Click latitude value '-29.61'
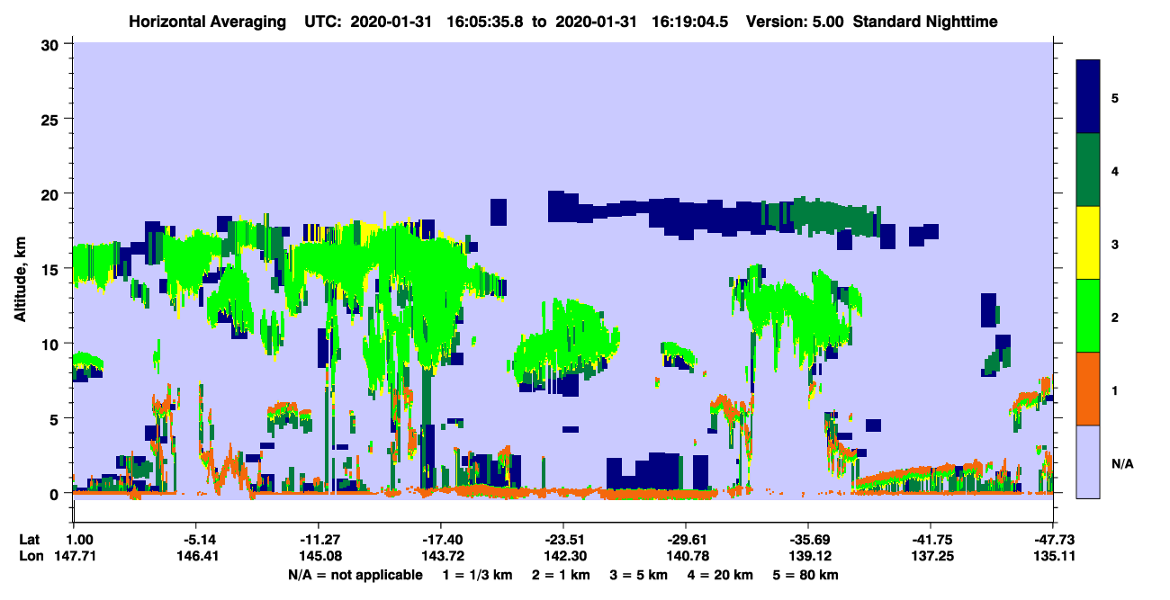Screen dimensions: 1170x600 click(x=686, y=540)
